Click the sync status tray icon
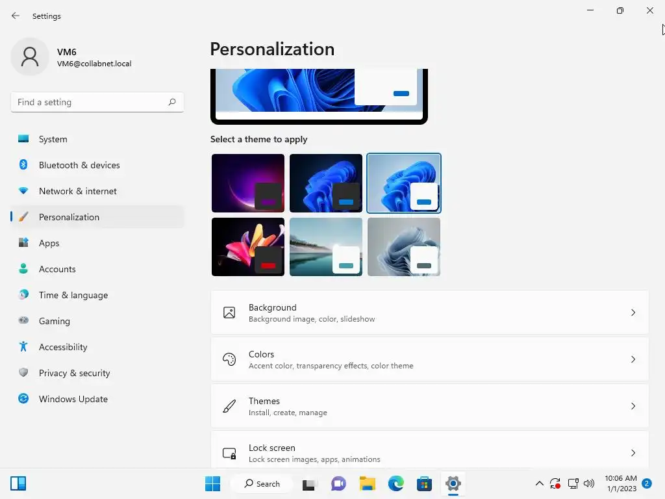The image size is (665, 499). (555, 483)
